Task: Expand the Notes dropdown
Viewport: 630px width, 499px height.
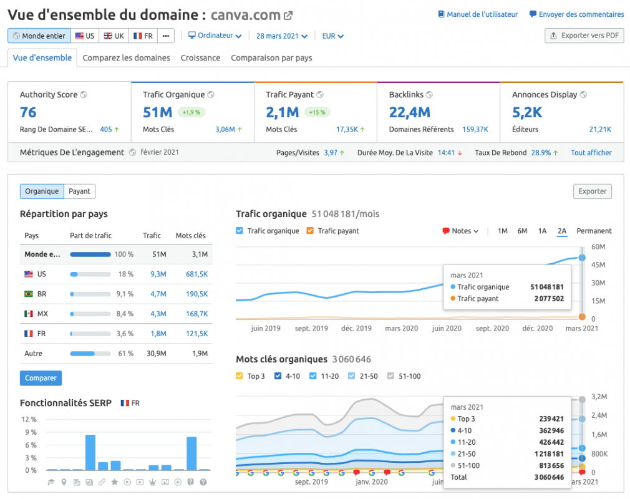Action: coord(460,231)
